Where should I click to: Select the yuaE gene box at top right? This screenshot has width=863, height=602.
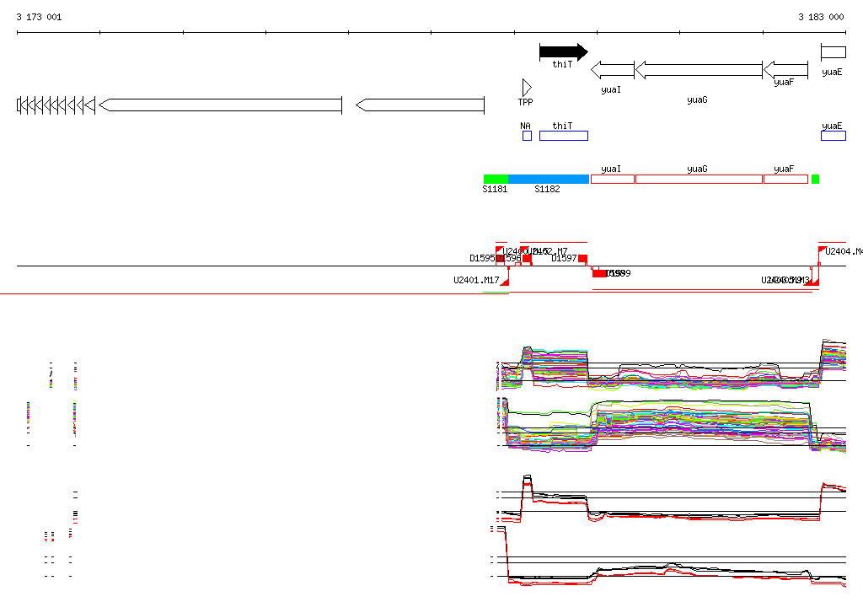click(x=833, y=52)
